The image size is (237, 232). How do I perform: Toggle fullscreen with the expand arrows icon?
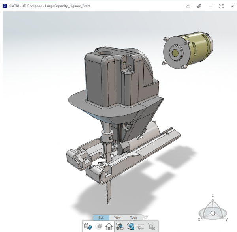click(221, 6)
